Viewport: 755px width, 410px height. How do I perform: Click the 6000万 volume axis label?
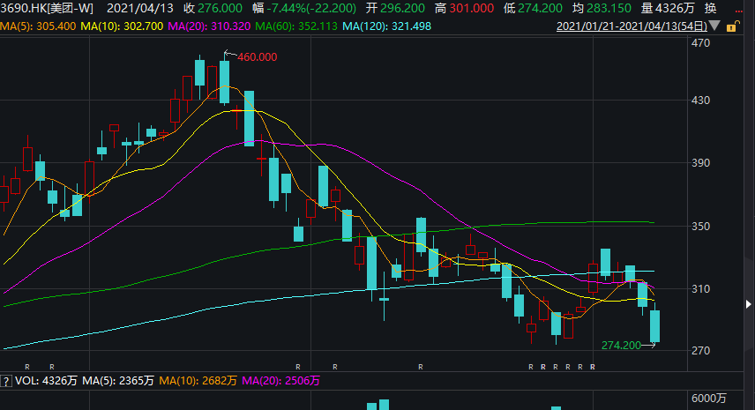709,399
